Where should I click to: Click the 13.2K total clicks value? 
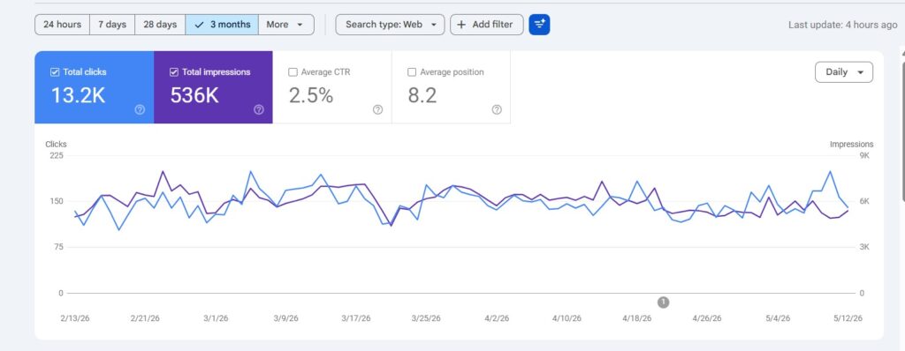[x=78, y=95]
